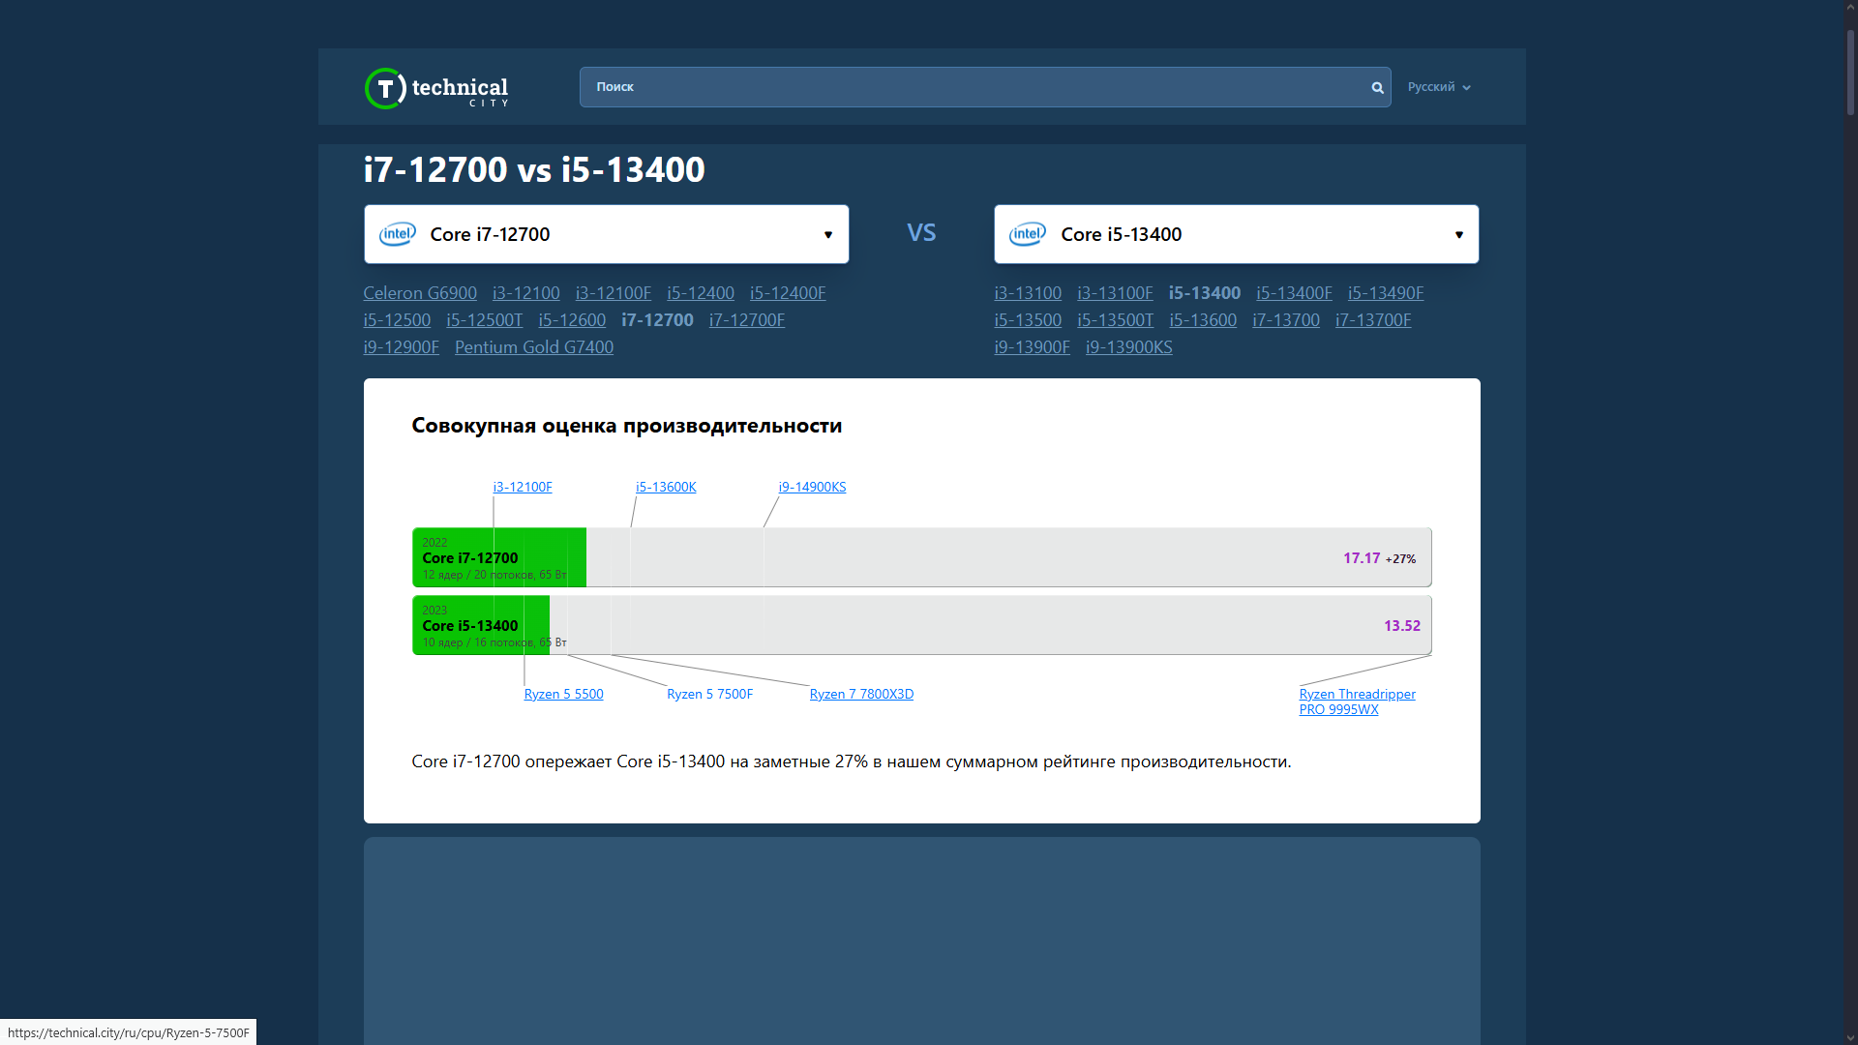Image resolution: width=1858 pixels, height=1045 pixels.
Task: Select i3-12100F in the left processor list
Action: [614, 293]
